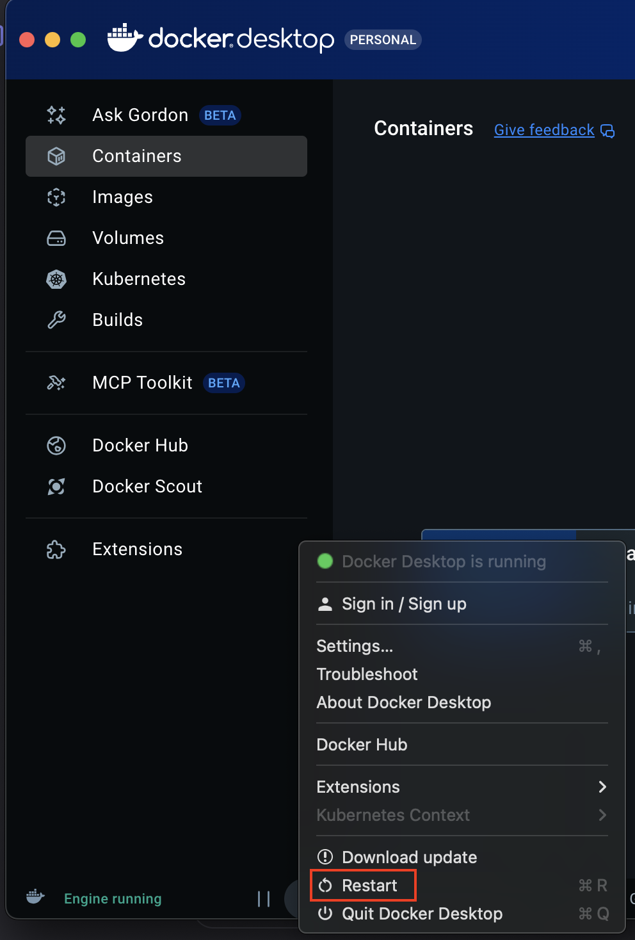Click the Volumes drive icon
Viewport: 635px width, 940px height.
pyautogui.click(x=56, y=238)
